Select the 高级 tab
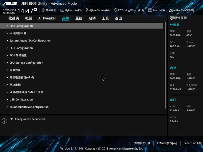203x152 pixels. coord(66,18)
